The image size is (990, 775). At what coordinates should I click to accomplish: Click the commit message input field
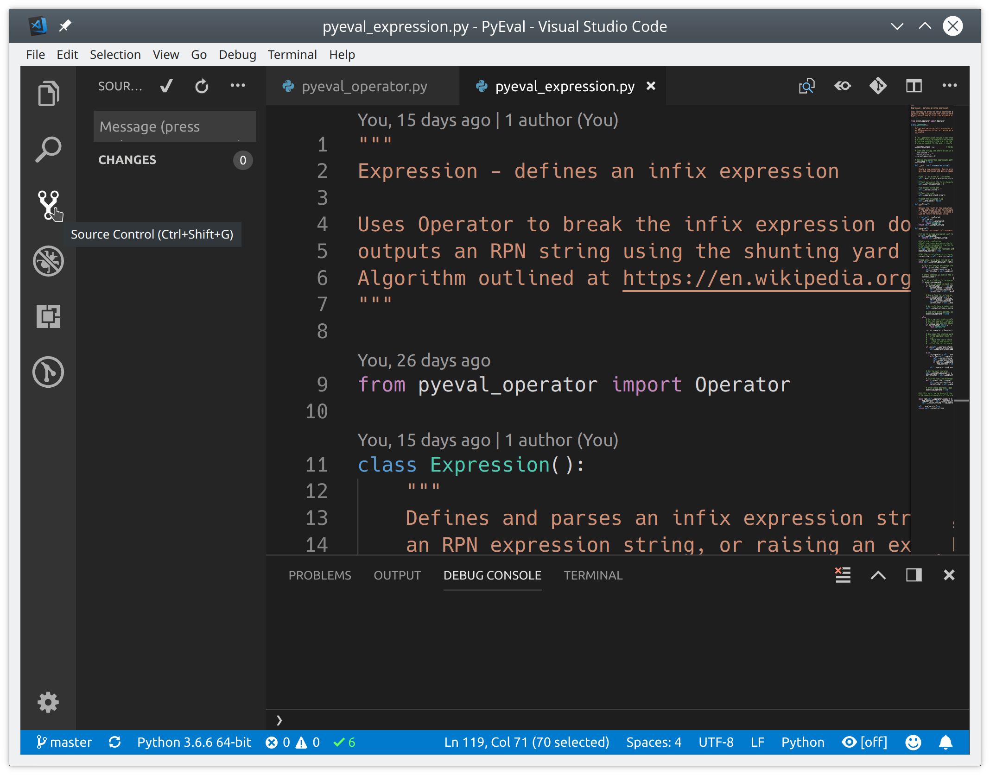[175, 126]
